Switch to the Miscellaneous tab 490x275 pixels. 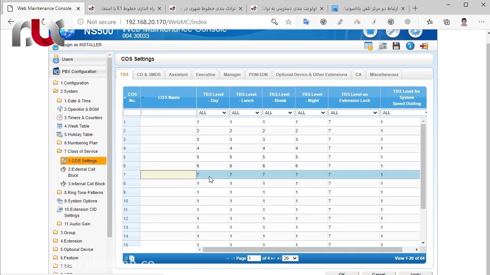point(384,74)
